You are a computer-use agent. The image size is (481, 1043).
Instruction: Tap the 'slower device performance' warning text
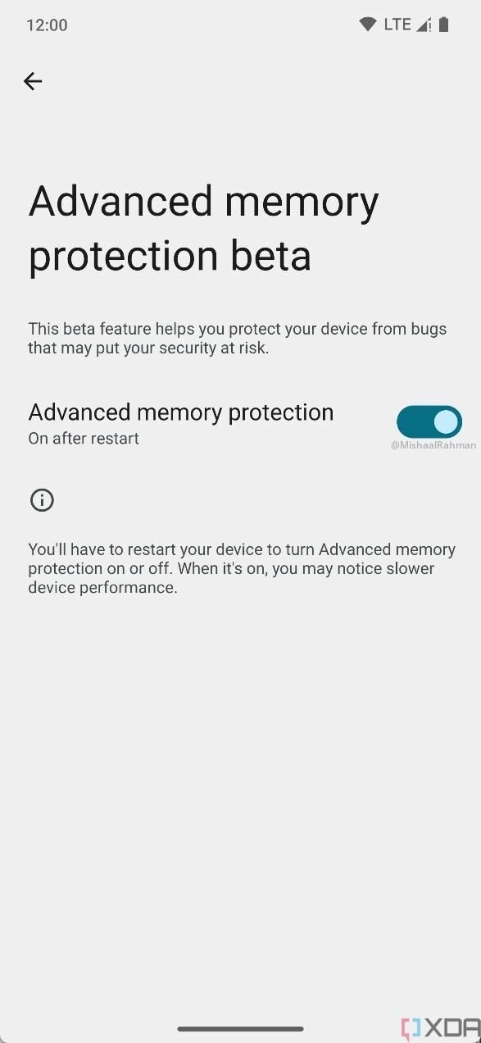click(x=232, y=578)
